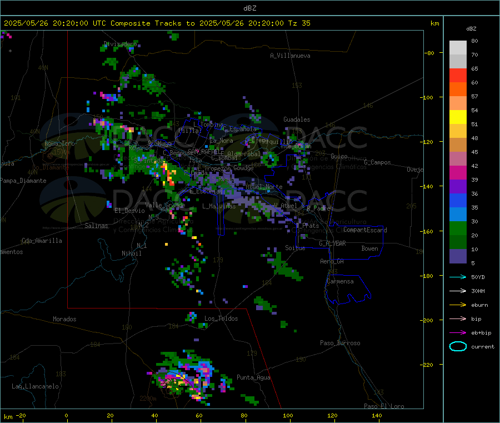Viewport: 500px width, 423px height.
Task: Click the cyan current ellipse icon
Action: point(458,346)
